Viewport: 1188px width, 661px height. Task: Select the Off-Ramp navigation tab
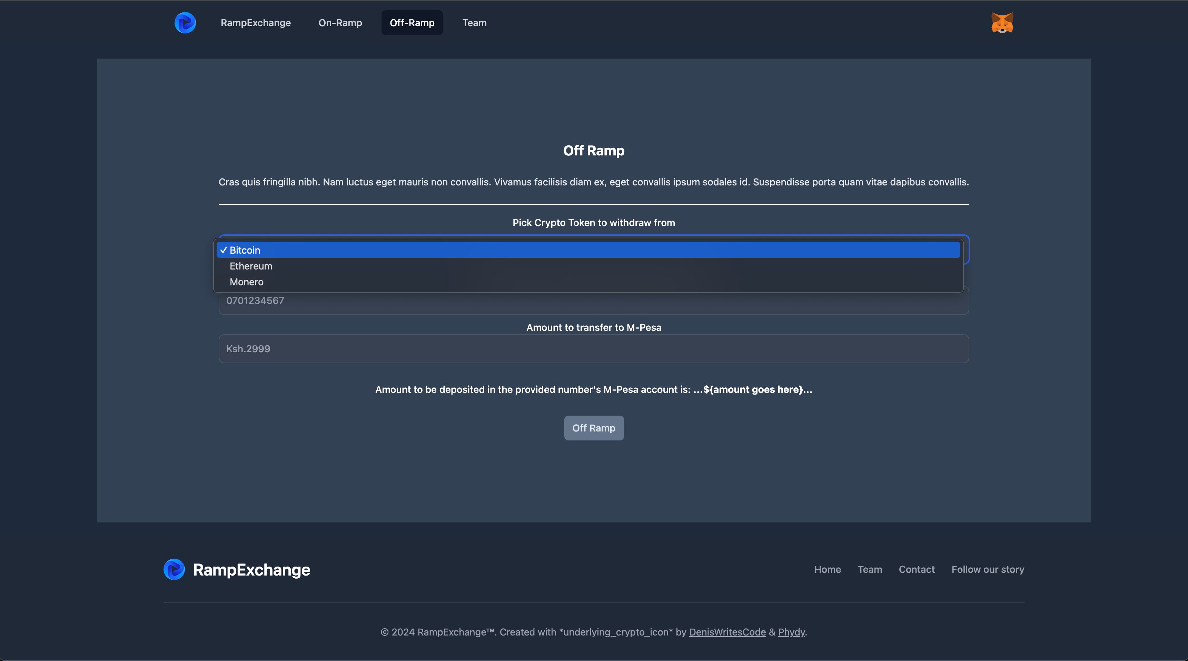(x=412, y=22)
